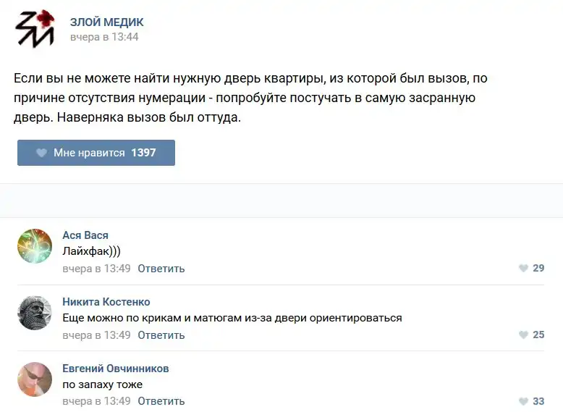Click the timestamp on Евгений Овчинников's comment
This screenshot has height=412, width=563.
[x=96, y=401]
